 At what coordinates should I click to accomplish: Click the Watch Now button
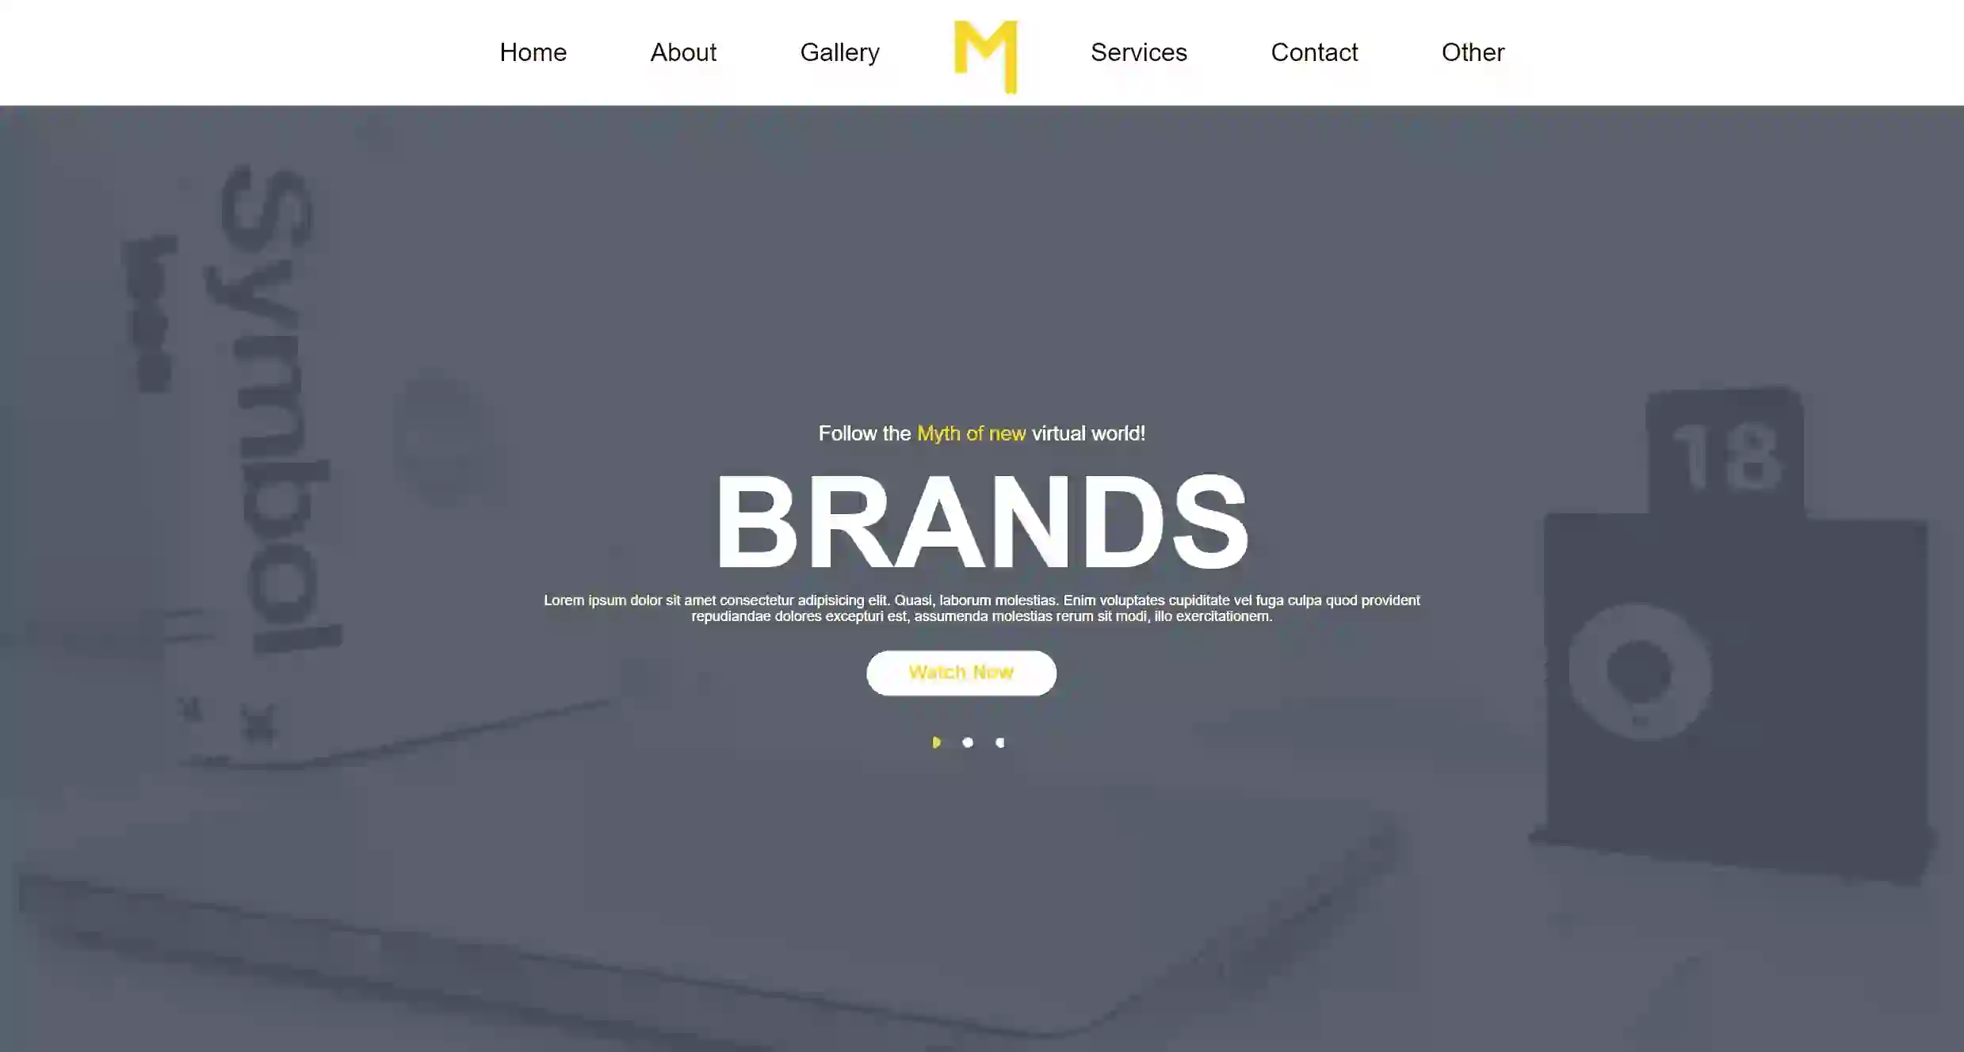click(x=961, y=672)
